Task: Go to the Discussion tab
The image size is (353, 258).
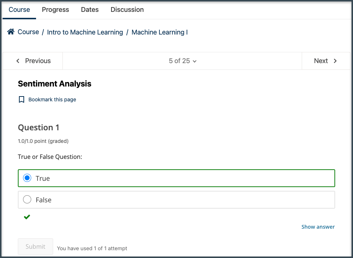Action: pyautogui.click(x=127, y=10)
